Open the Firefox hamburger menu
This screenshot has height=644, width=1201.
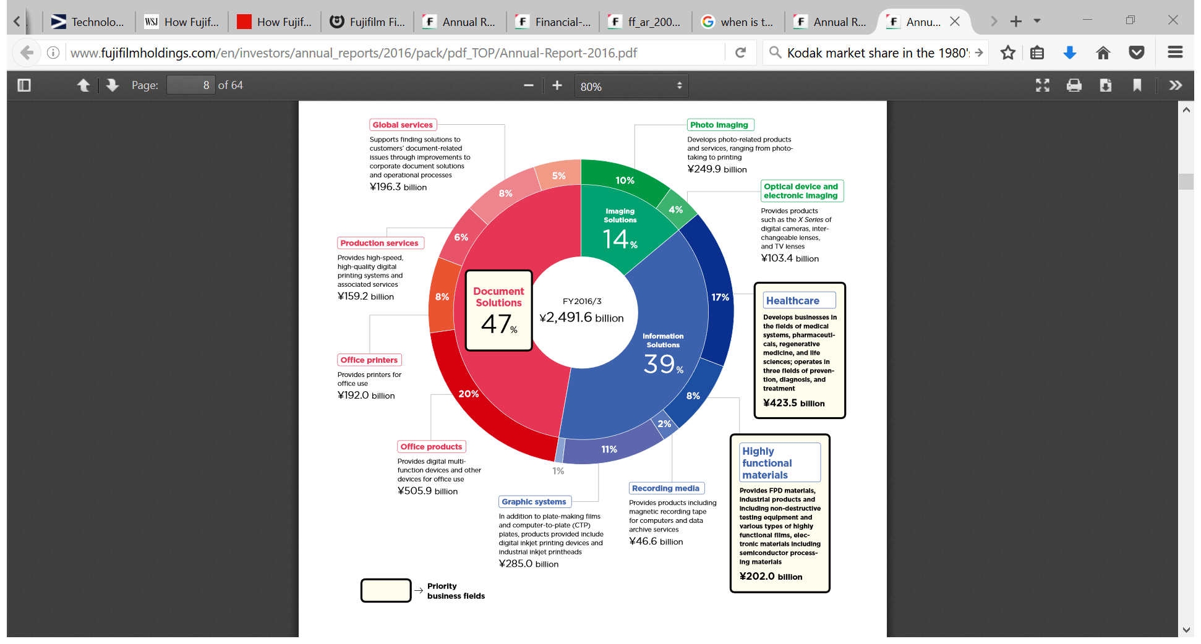[x=1175, y=53]
